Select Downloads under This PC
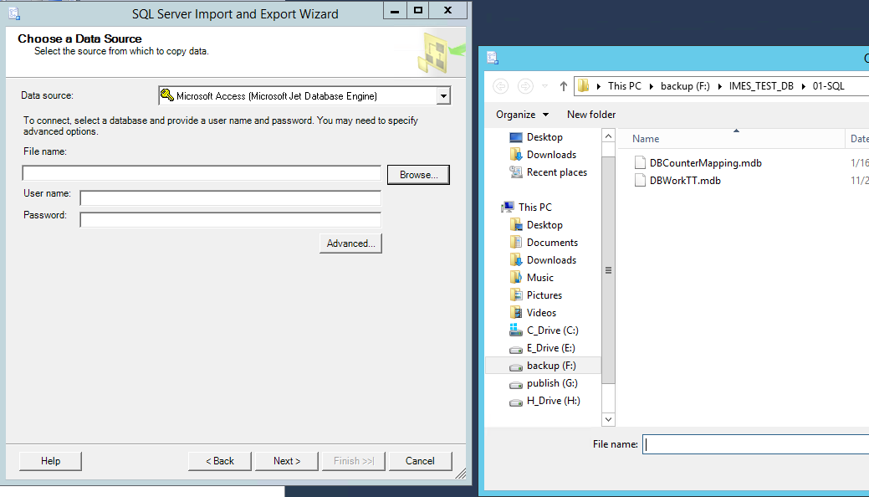Viewport: 869px width, 497px height. (x=551, y=260)
